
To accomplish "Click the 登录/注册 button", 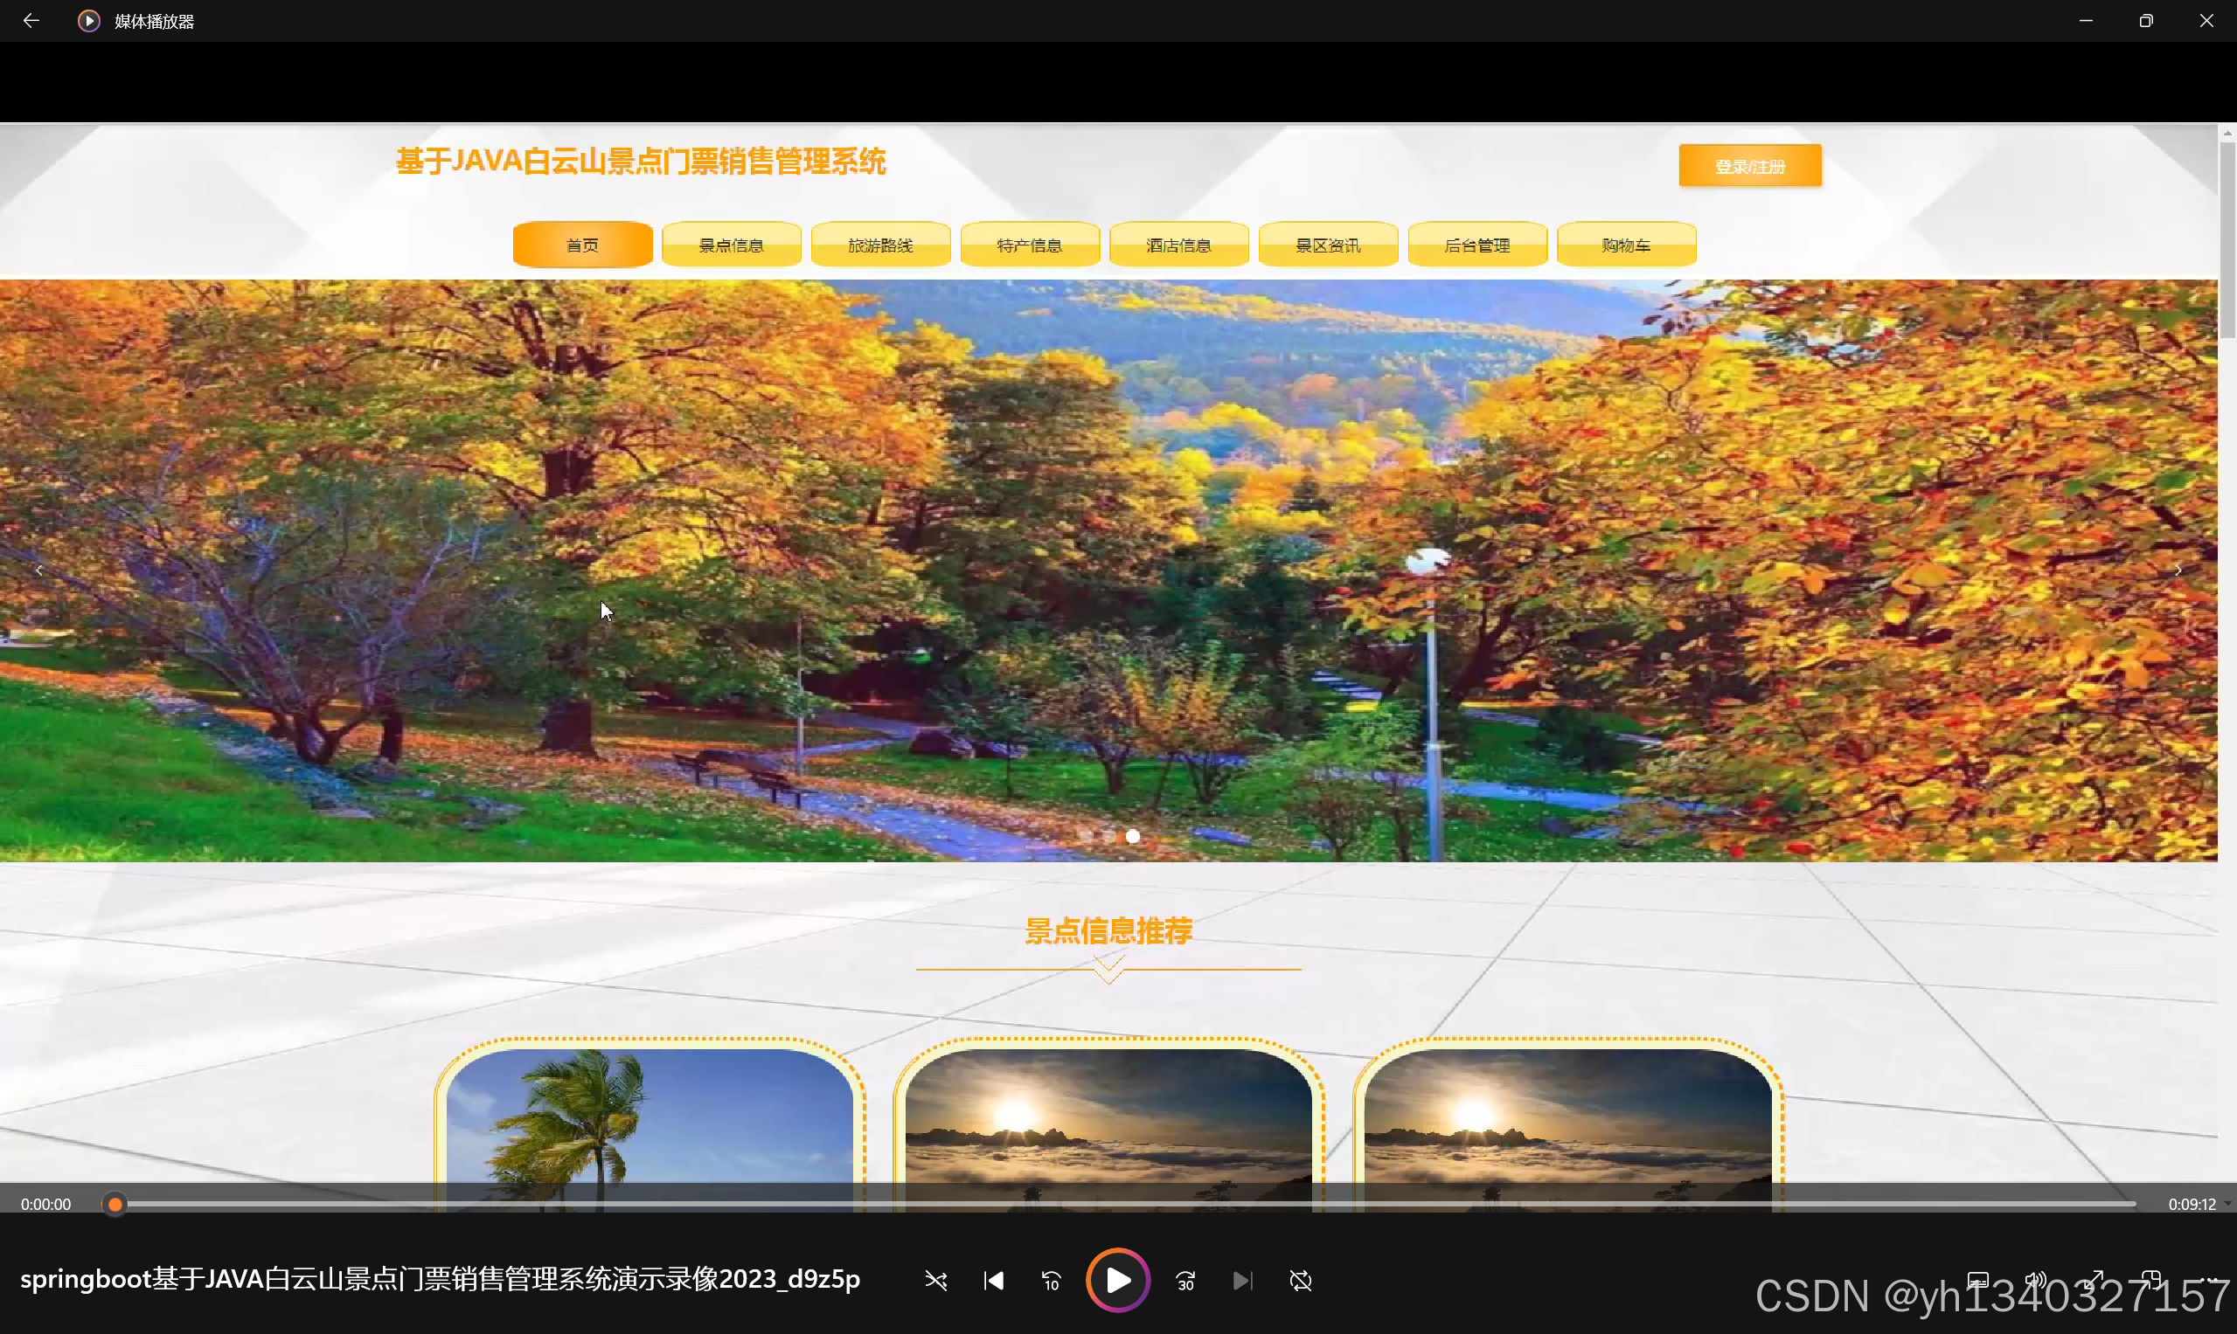I will (1748, 166).
